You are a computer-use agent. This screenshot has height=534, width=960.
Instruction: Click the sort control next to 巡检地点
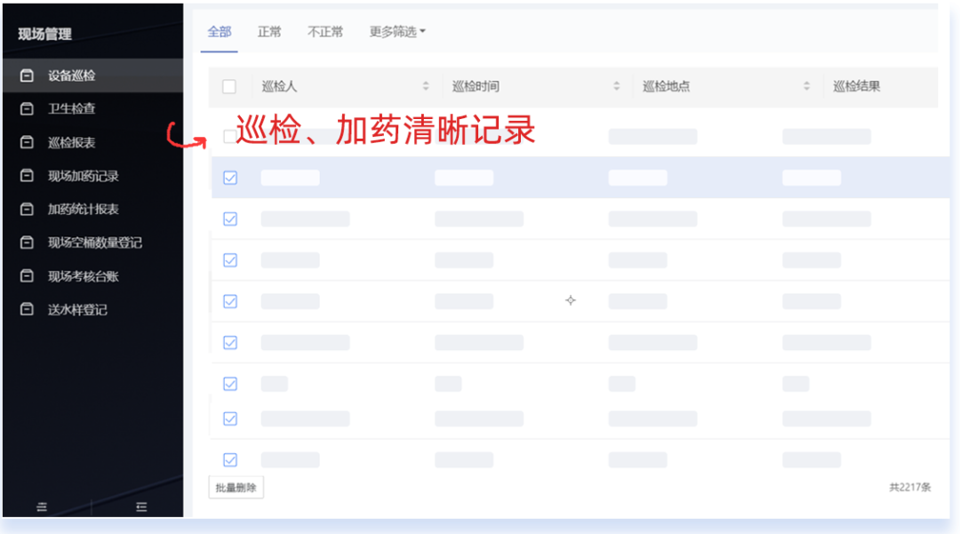[806, 86]
